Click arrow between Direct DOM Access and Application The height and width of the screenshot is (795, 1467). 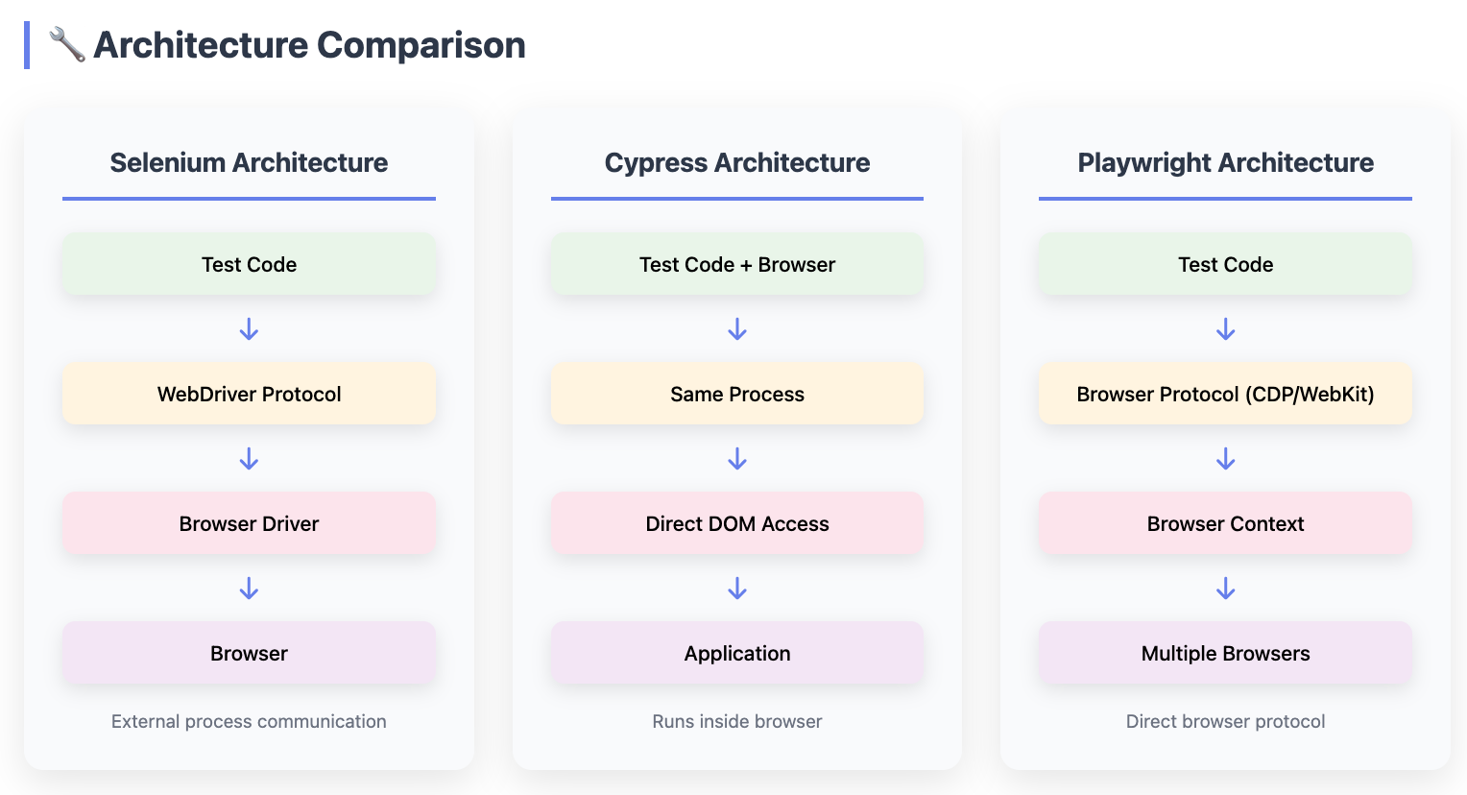pos(737,589)
